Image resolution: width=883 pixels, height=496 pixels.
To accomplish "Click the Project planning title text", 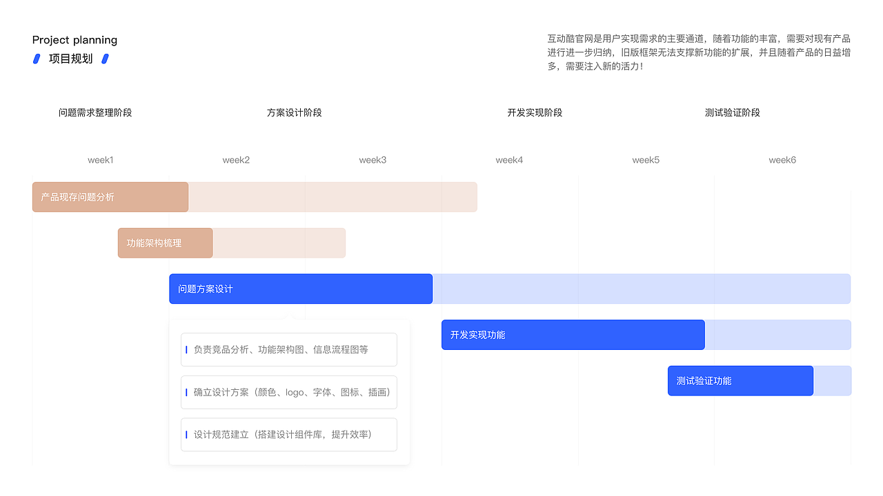I will (x=75, y=39).
